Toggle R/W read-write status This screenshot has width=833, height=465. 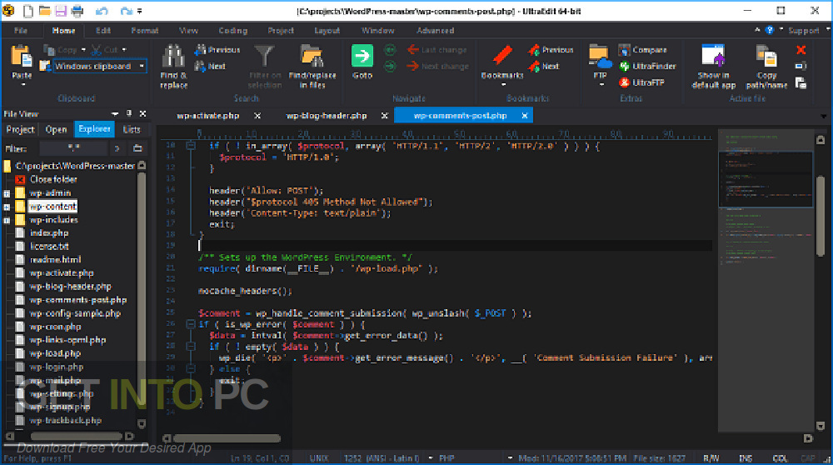(x=711, y=458)
